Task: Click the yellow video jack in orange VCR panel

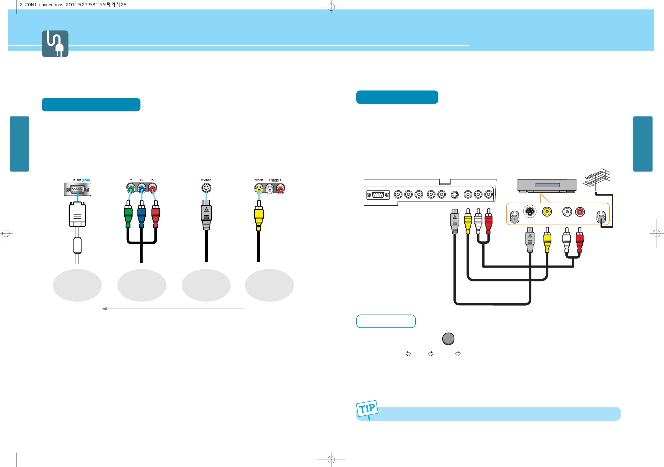Action: [x=547, y=212]
